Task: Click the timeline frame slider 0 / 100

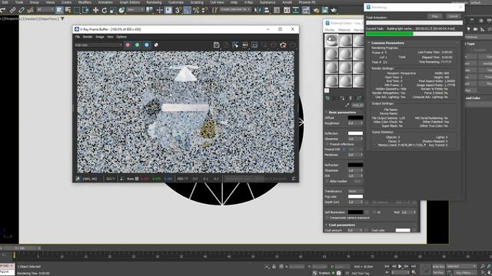Action: [21, 248]
